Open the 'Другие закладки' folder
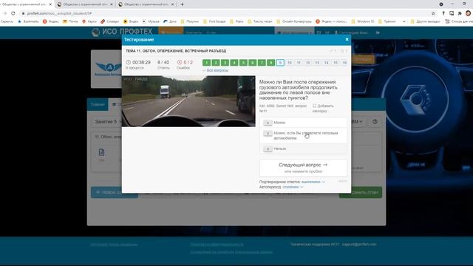The image size is (473, 266). click(x=426, y=21)
